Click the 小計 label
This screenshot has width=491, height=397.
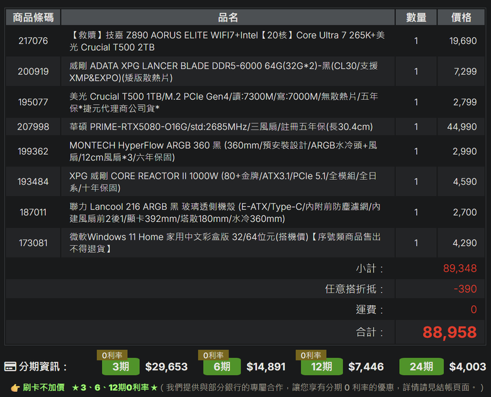[370, 269]
